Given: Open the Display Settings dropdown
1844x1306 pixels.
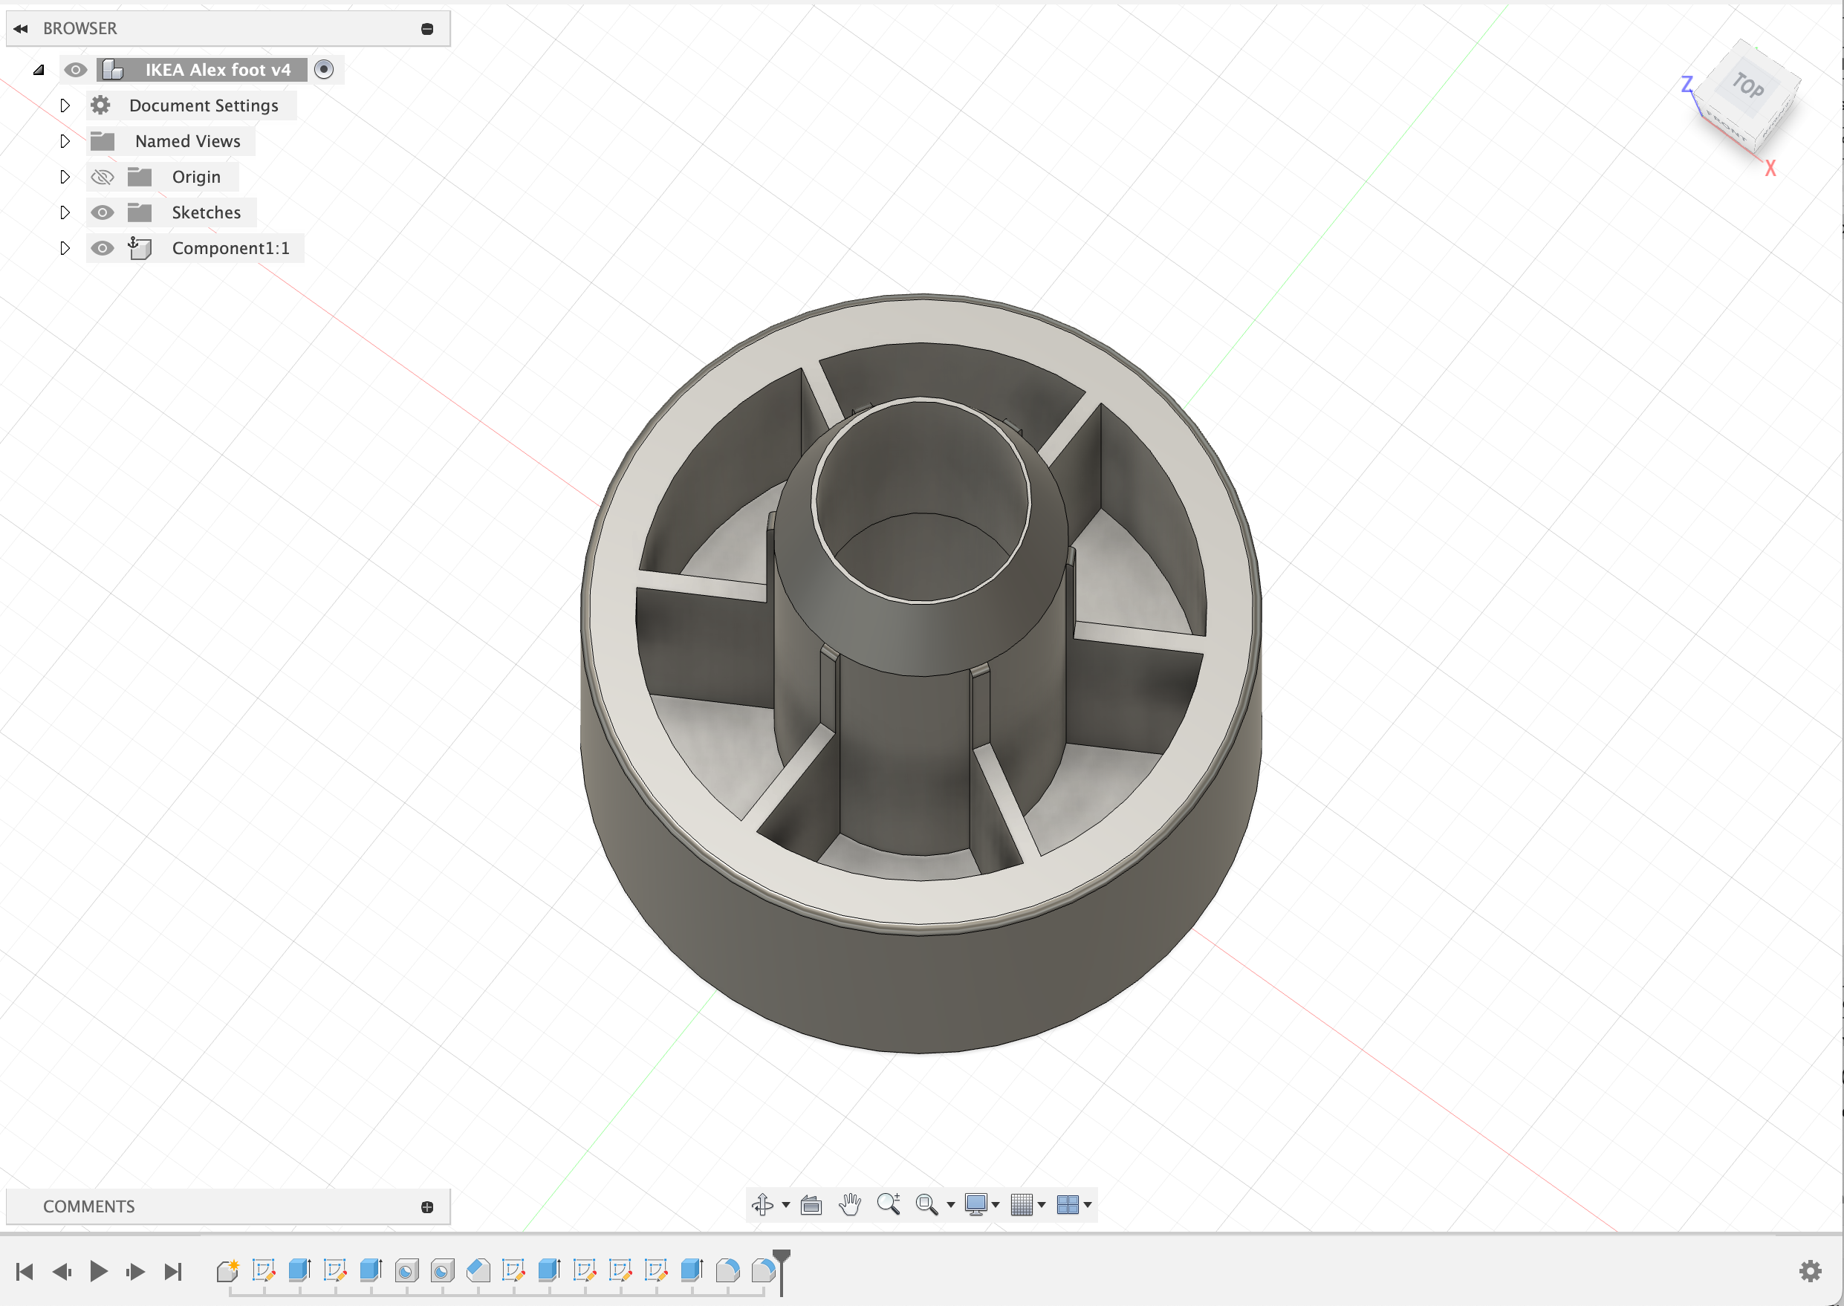Looking at the screenshot, I should coord(982,1204).
